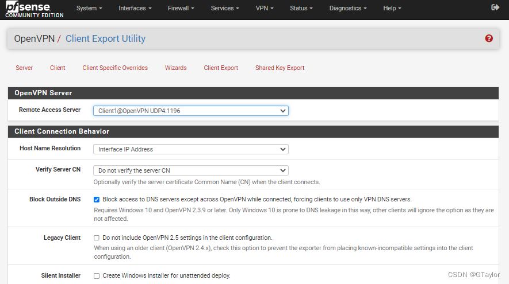The width and height of the screenshot is (509, 284).
Task: Open the Verify Server CN dropdown
Action: tap(191, 170)
